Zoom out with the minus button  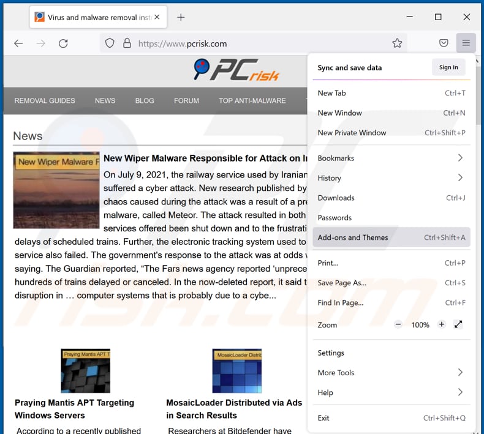398,324
